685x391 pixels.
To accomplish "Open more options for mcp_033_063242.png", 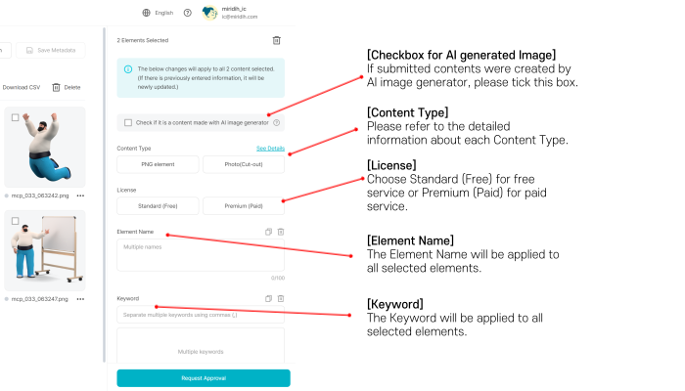I will (x=80, y=195).
